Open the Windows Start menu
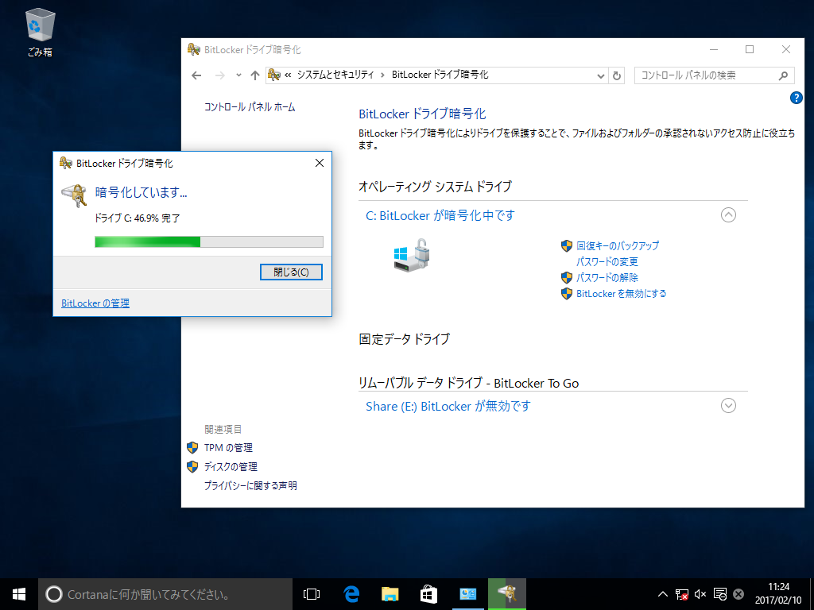The height and width of the screenshot is (610, 814). [19, 594]
